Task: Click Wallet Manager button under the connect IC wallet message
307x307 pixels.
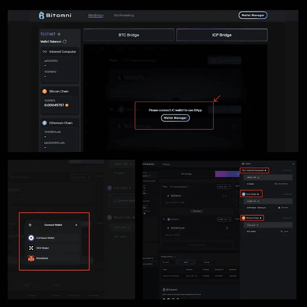Action: (175, 118)
